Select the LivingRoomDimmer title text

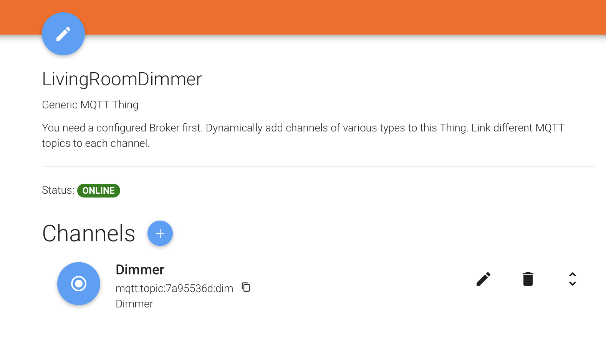tap(122, 79)
